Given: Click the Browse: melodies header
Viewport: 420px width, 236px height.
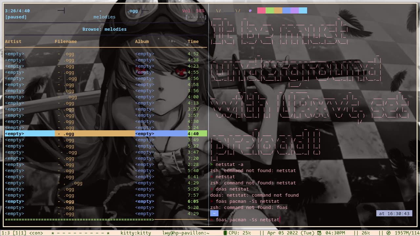Looking at the screenshot, I should [x=104, y=29].
